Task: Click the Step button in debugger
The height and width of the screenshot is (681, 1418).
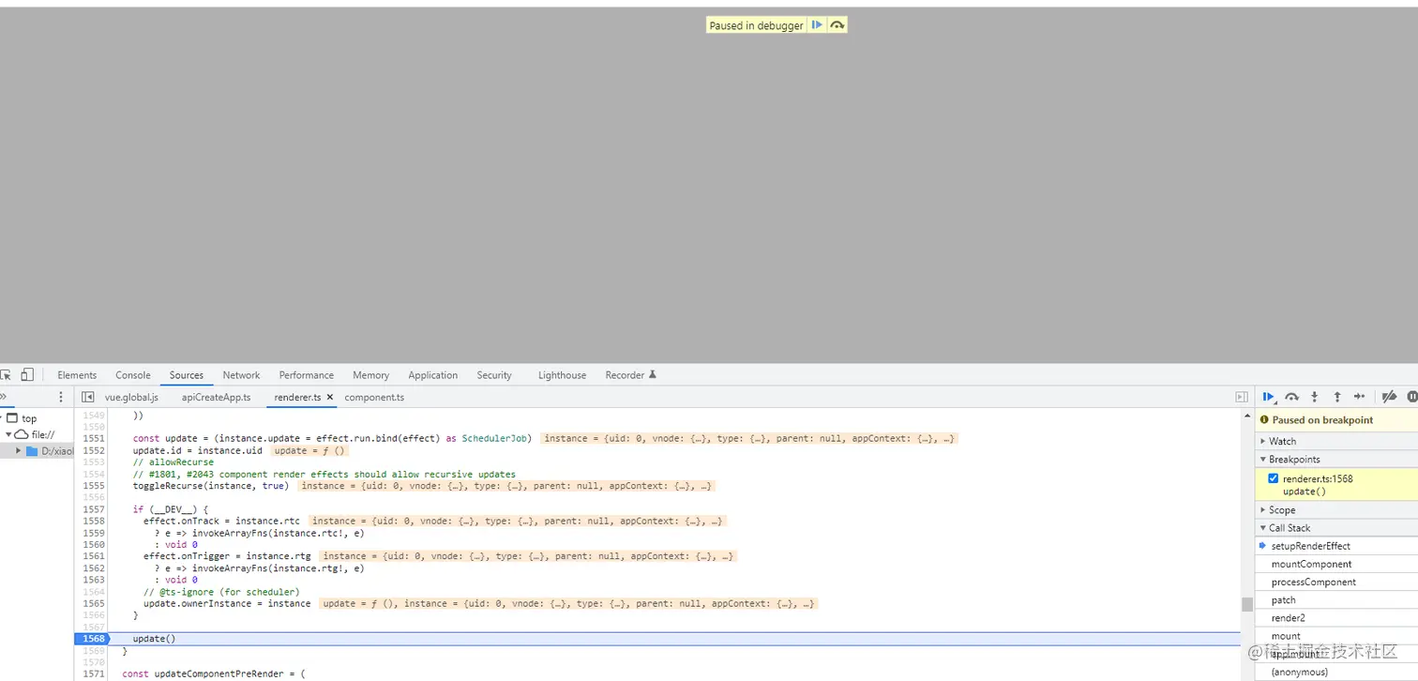Action: pos(1360,397)
